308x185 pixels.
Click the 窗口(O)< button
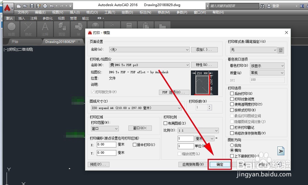tap(140, 128)
